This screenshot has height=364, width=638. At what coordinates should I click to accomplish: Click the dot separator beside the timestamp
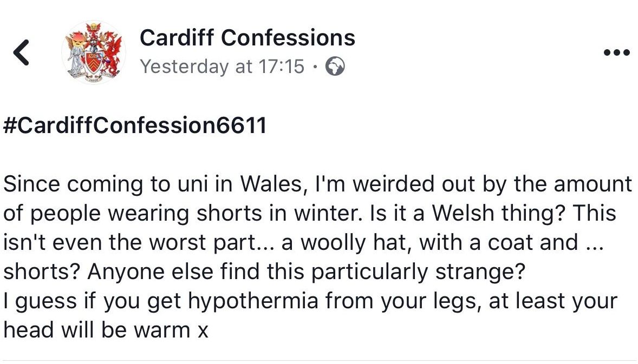[x=315, y=67]
